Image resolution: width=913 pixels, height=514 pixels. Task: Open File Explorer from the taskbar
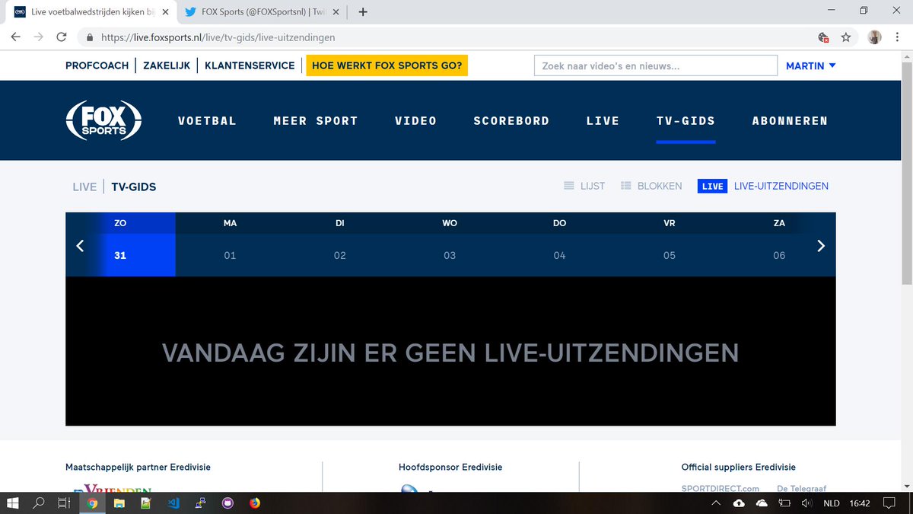[119, 503]
